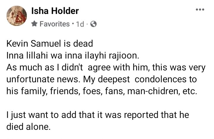Click the Favorites star icon
This screenshot has height=139, width=214.
34,24
